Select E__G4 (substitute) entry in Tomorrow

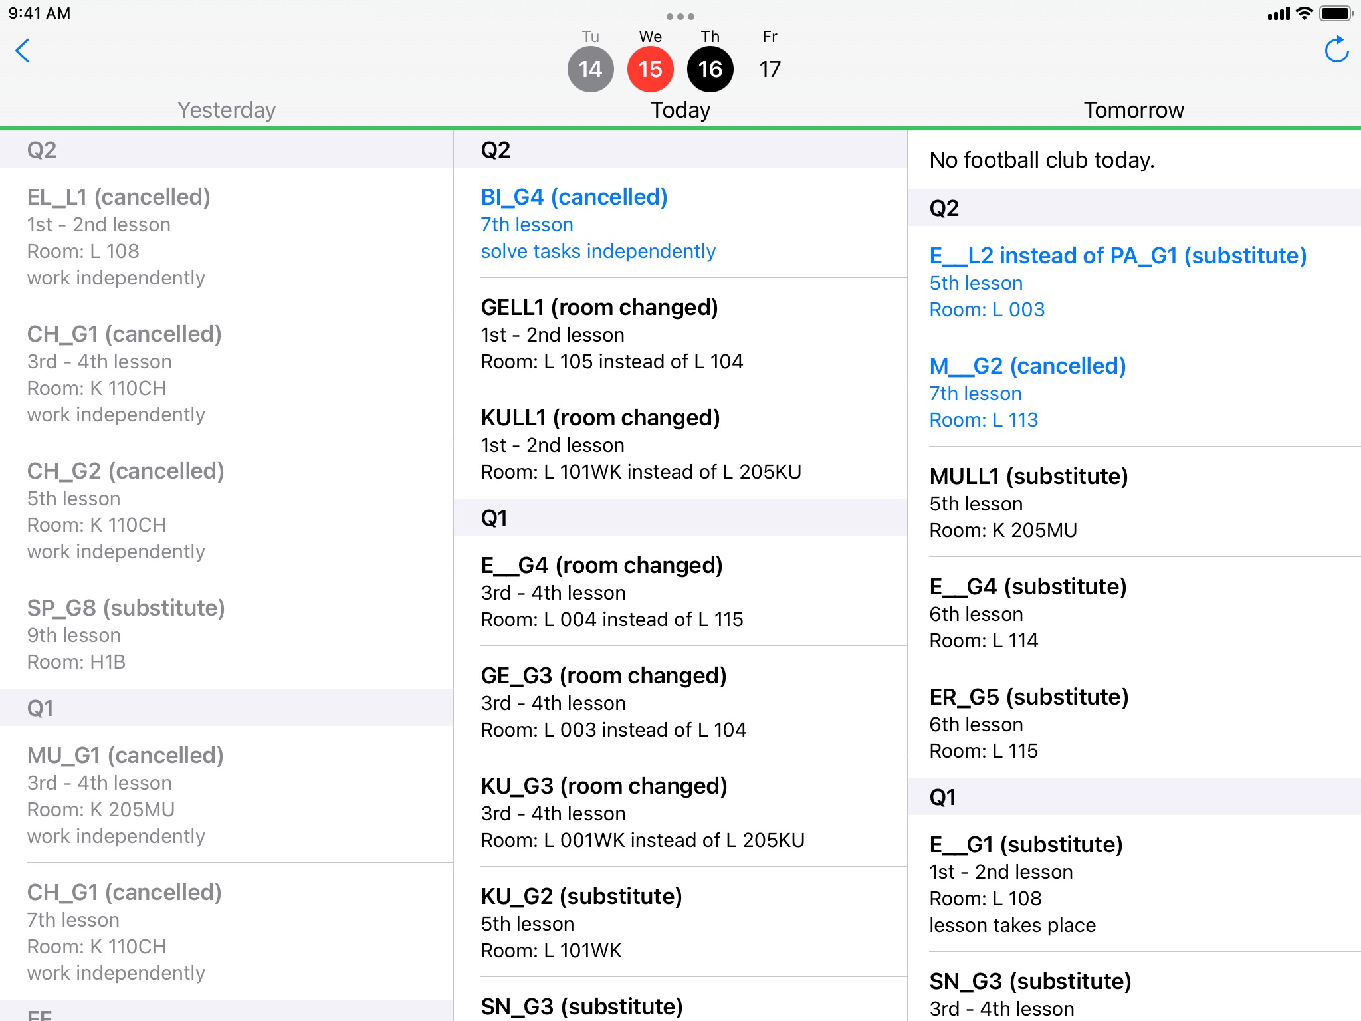[x=1134, y=612]
